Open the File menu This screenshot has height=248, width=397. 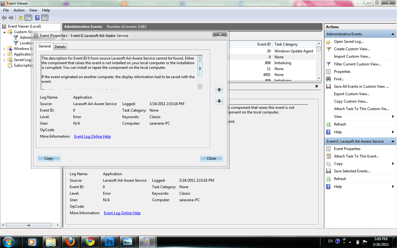6,10
